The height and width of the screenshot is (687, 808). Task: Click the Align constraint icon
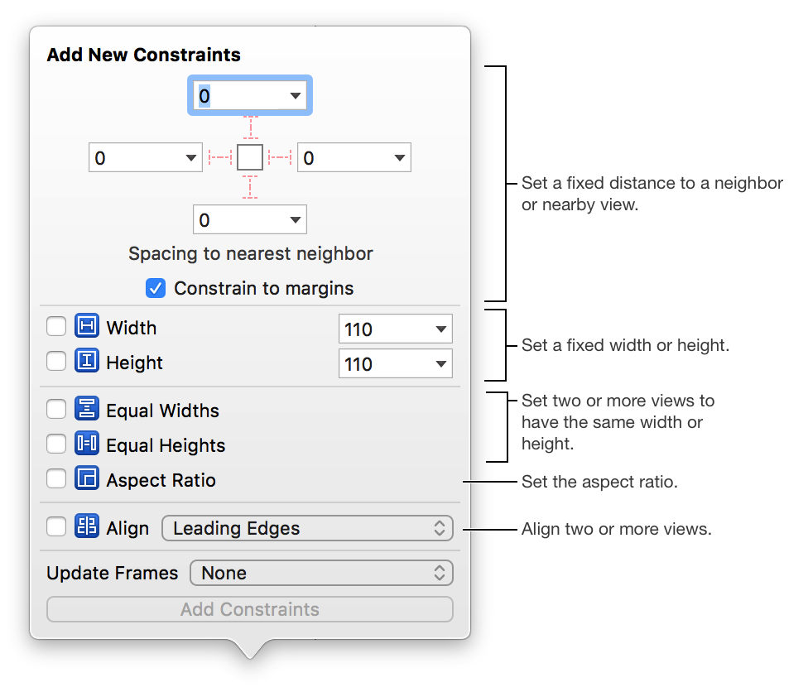pos(87,527)
